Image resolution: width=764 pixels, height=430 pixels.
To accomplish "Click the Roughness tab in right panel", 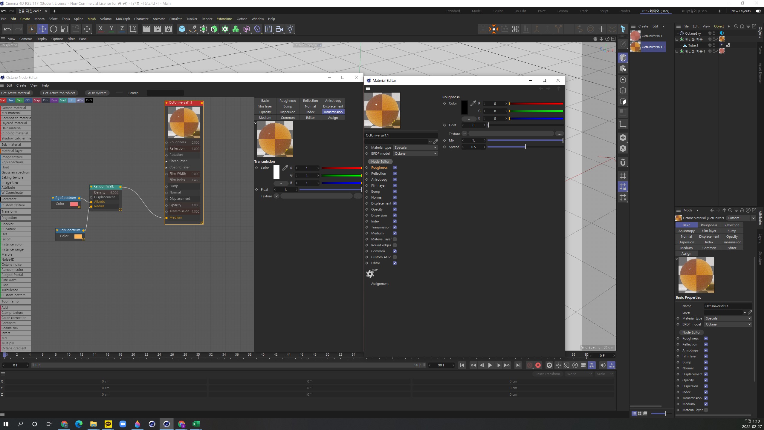I will [x=709, y=225].
